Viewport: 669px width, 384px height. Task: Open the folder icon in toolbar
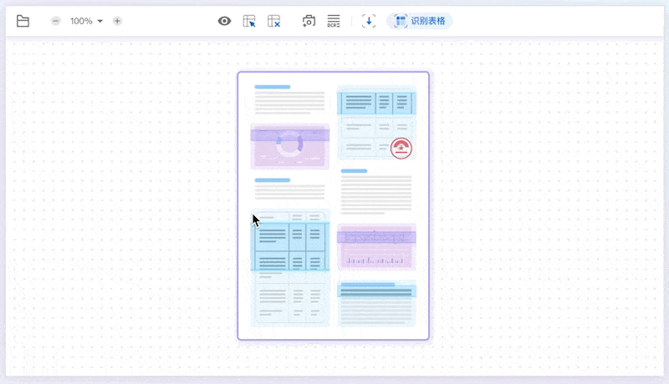23,21
